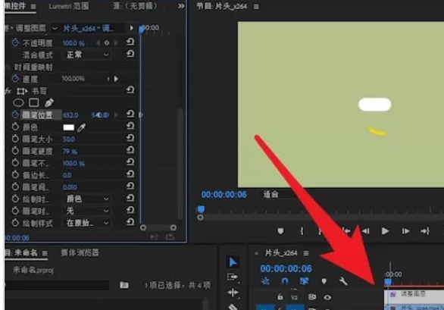Choose the pen mask tool under 书写

click(49, 102)
